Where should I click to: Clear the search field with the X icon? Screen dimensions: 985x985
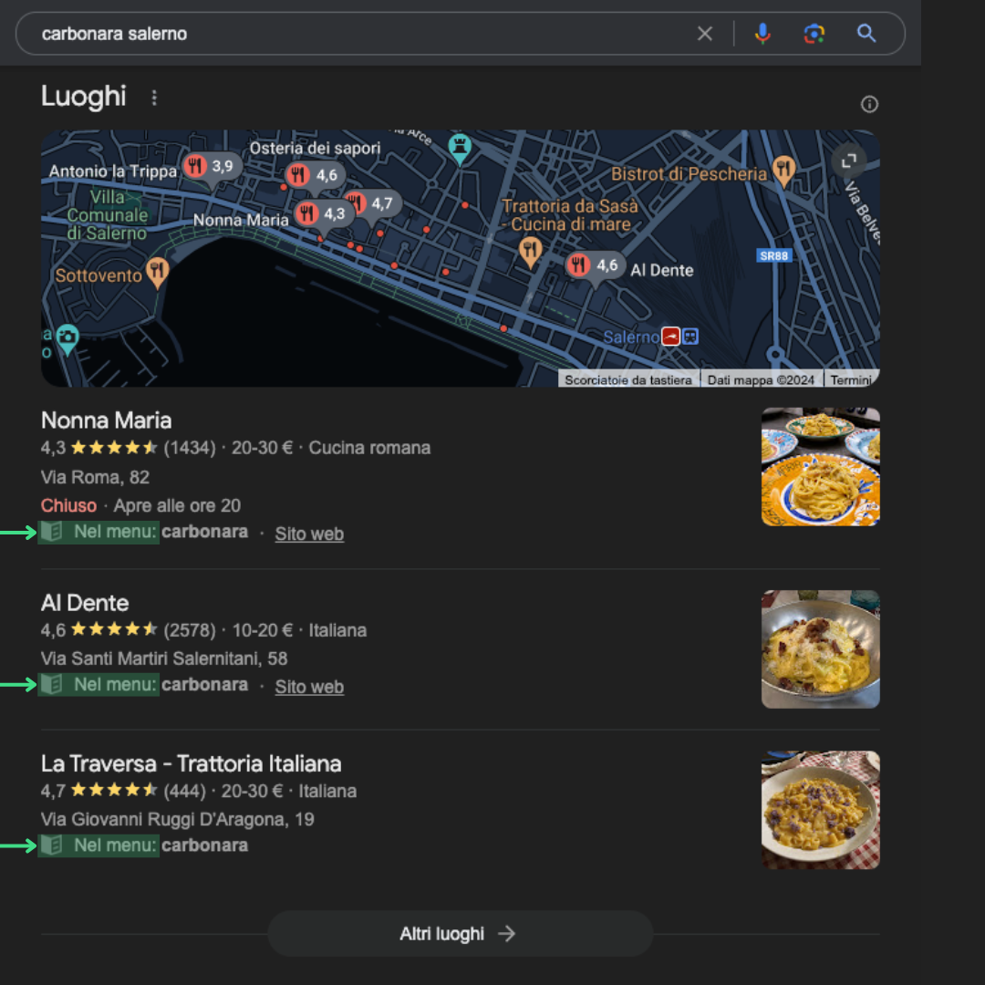point(705,34)
